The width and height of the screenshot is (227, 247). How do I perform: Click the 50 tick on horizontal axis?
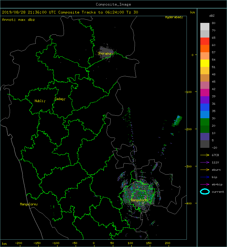click(112, 243)
